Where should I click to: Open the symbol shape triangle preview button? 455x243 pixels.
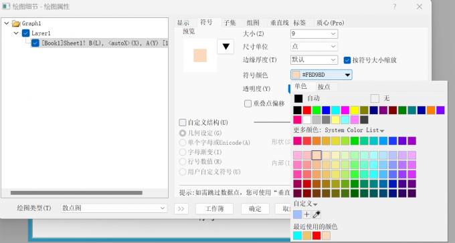(225, 47)
